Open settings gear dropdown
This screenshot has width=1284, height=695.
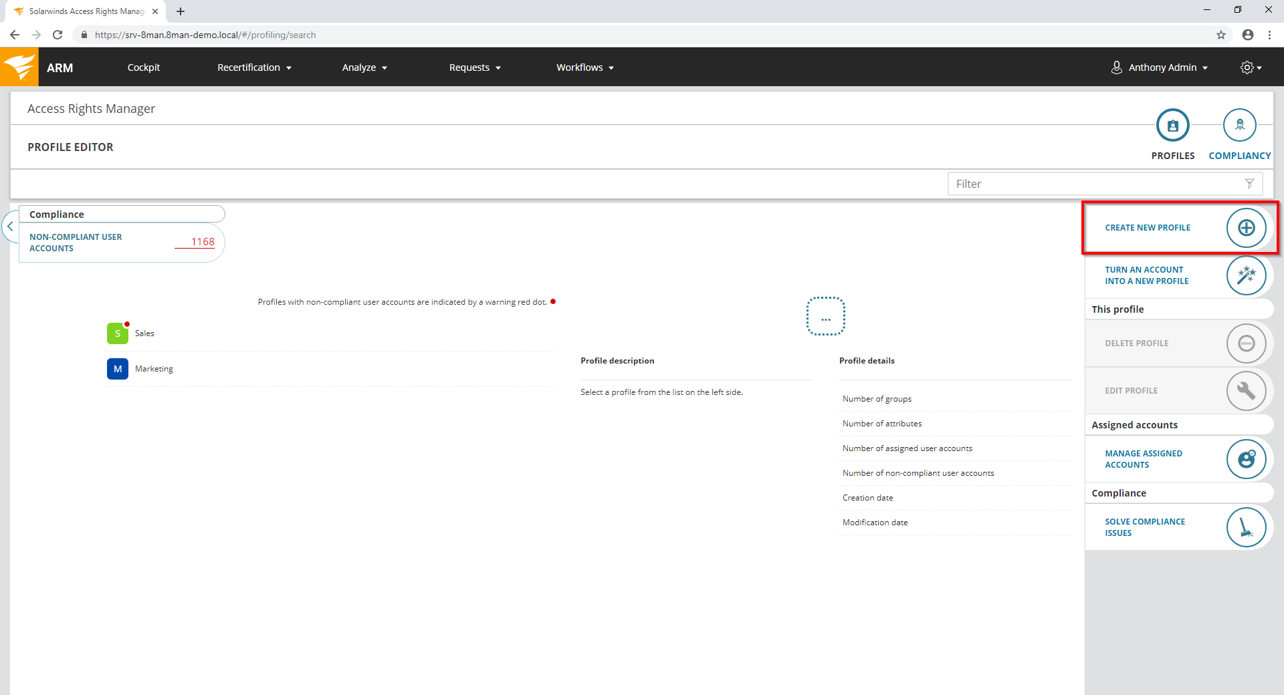(x=1250, y=67)
